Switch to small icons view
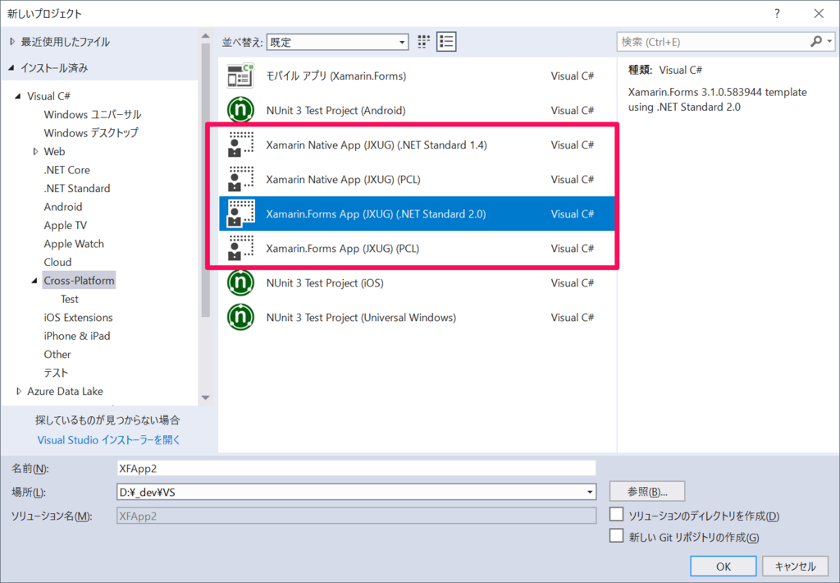Screen dimensions: 840x583 [x=424, y=42]
